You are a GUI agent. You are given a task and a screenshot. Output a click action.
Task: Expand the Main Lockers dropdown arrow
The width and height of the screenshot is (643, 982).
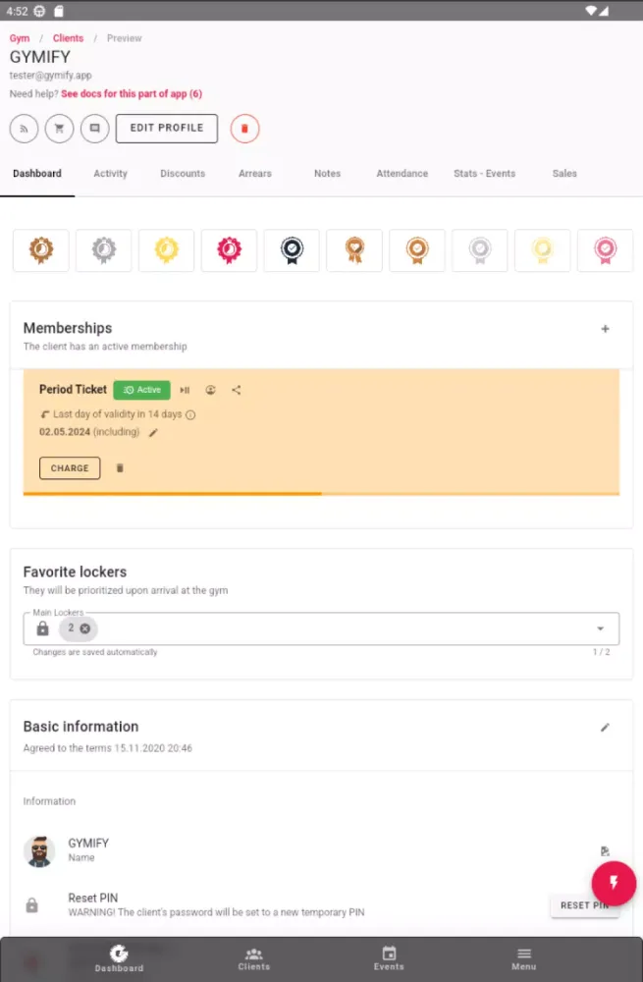pyautogui.click(x=601, y=628)
